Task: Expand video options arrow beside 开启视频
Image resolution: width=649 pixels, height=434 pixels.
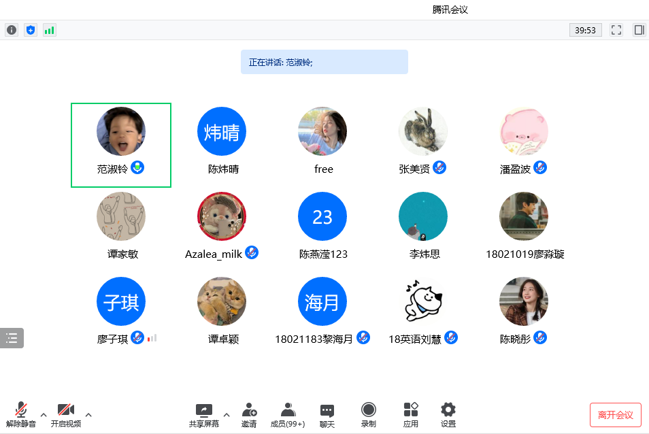Action: click(88, 414)
